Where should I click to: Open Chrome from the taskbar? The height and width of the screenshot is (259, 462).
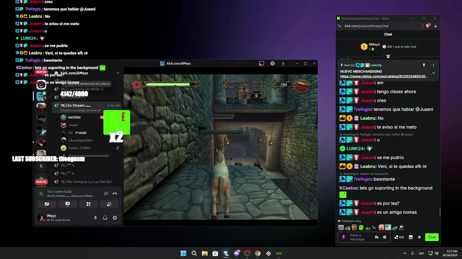(258, 253)
